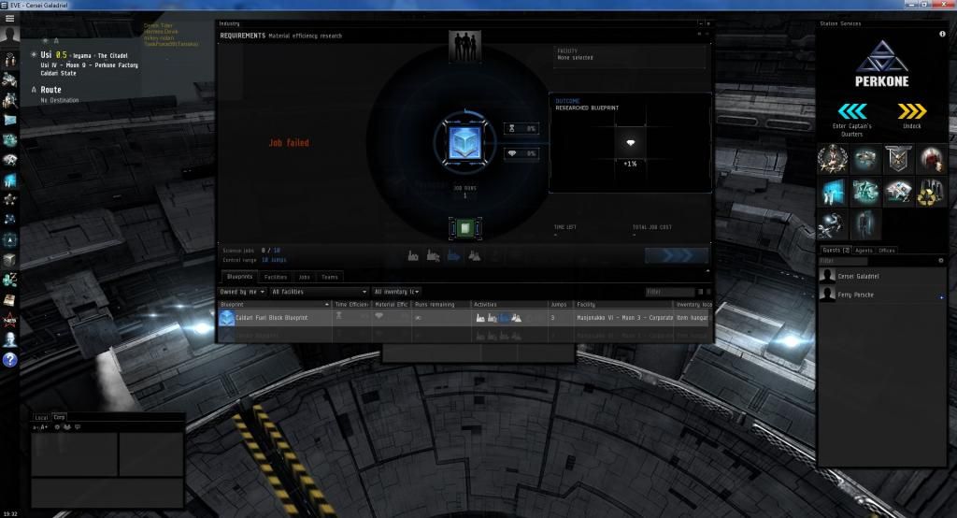957x518 pixels.
Task: Click the Activities column header
Action: pos(509,304)
